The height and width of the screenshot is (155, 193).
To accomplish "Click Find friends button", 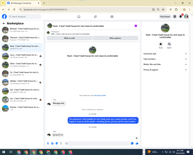I will pos(165,17).
